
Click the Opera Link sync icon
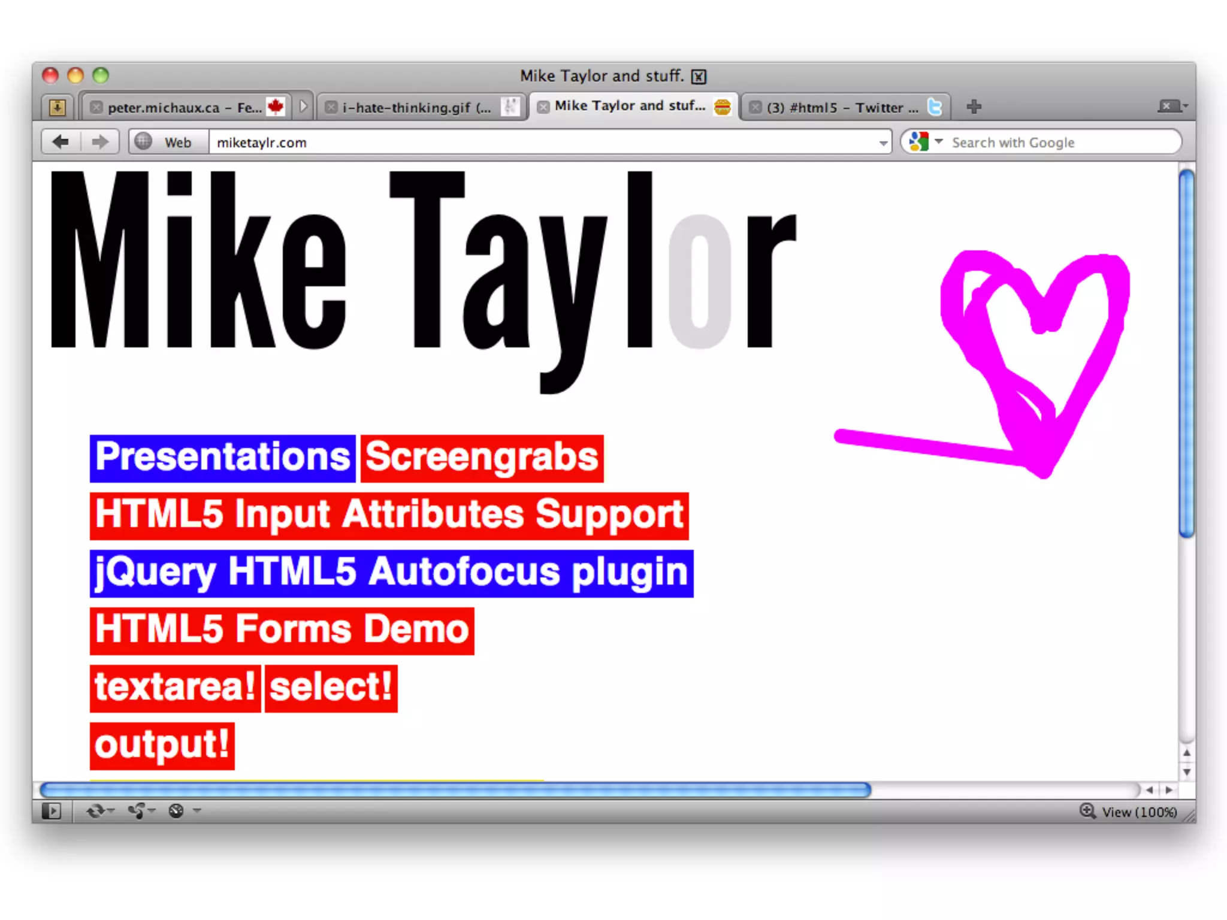coord(95,811)
